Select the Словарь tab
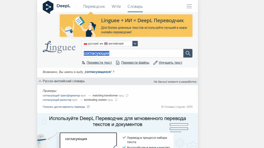This screenshot has width=264, height=148. pyautogui.click(x=135, y=7)
